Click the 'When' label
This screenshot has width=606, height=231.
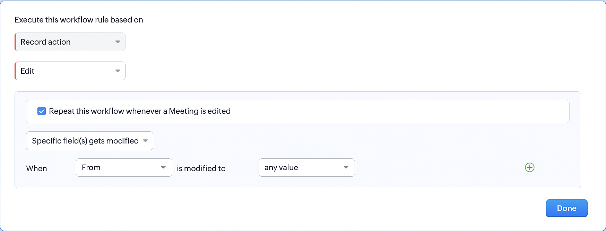click(x=36, y=168)
